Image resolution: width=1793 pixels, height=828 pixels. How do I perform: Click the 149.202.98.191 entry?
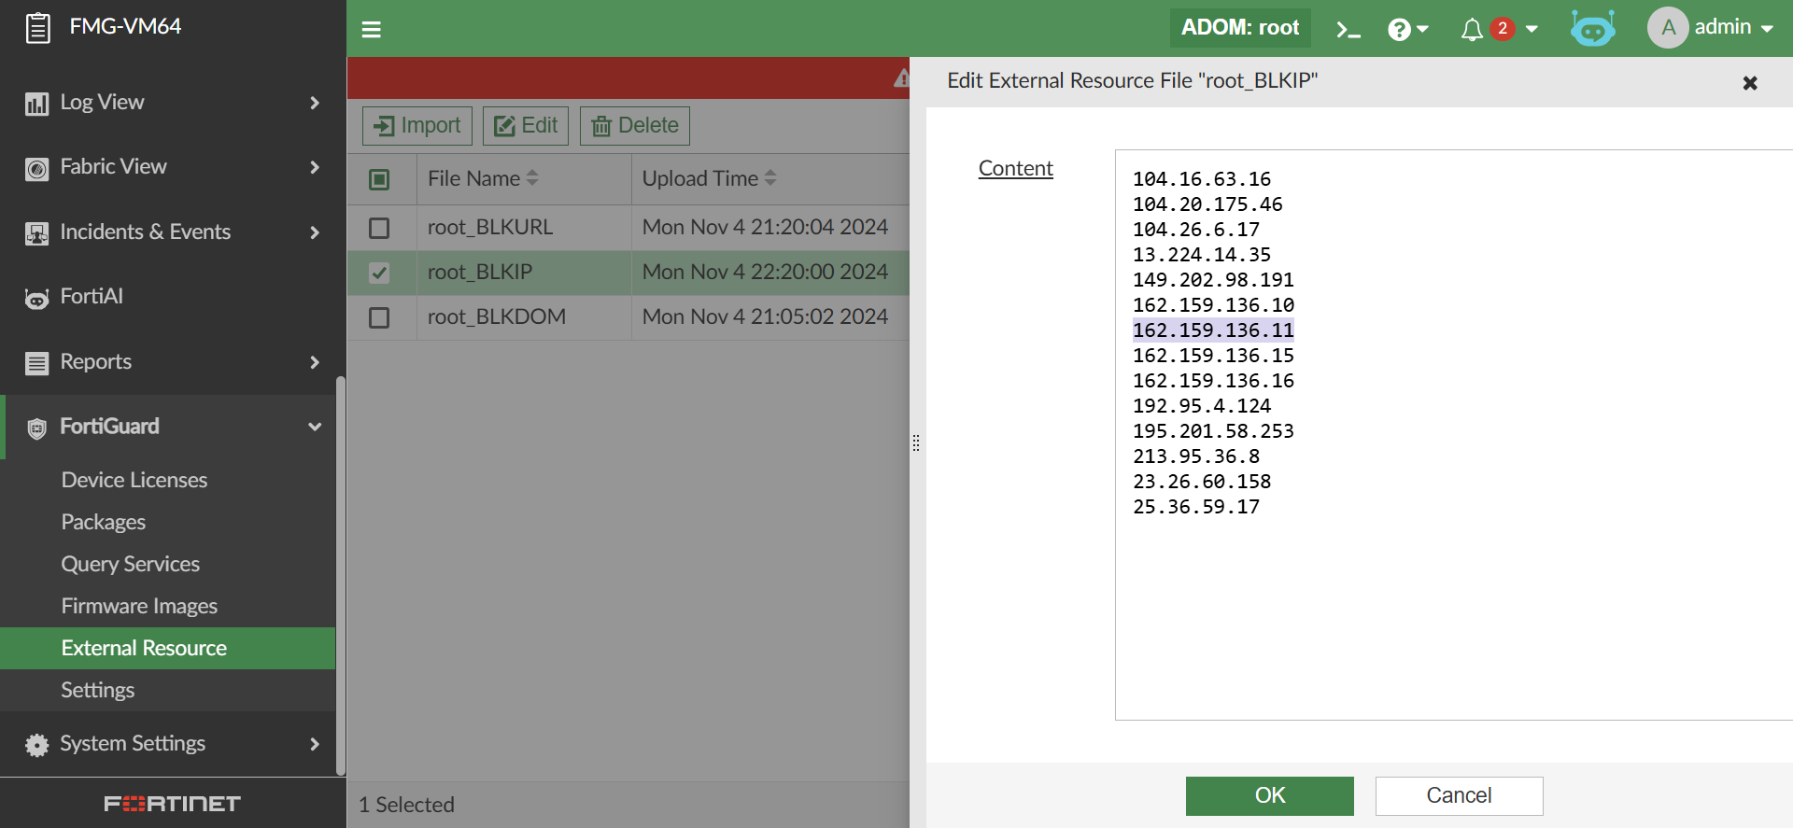coord(1213,280)
